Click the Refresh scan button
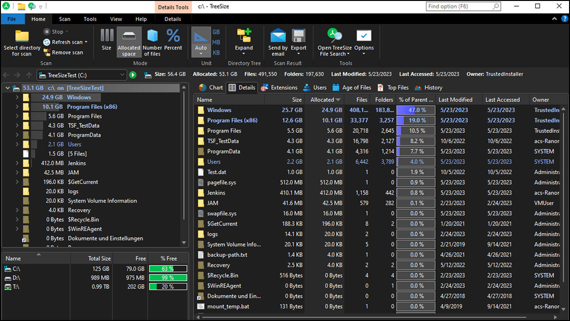 click(65, 42)
